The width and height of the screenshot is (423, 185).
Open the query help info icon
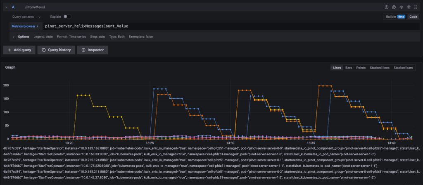(387, 7)
